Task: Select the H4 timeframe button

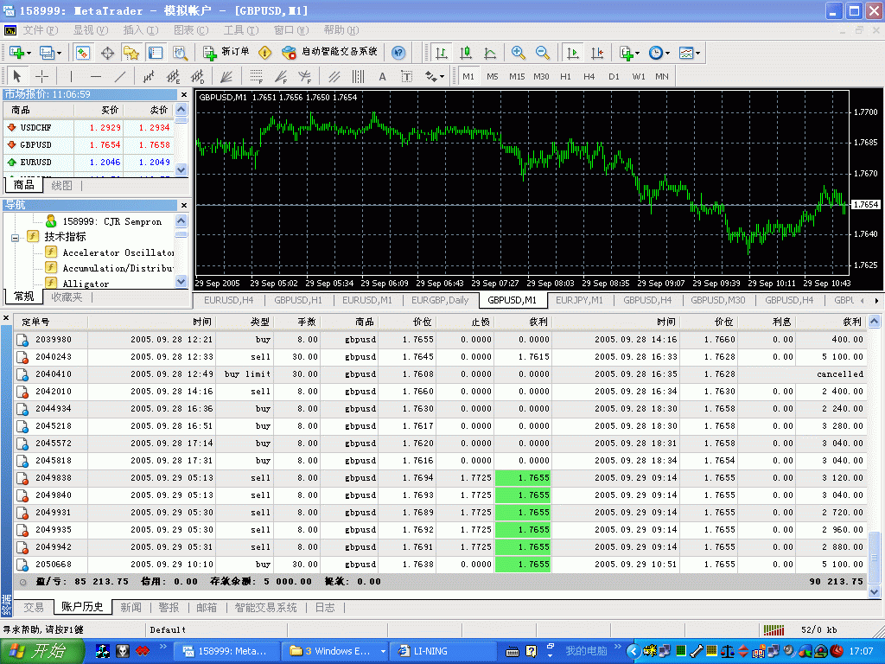Action: point(589,76)
